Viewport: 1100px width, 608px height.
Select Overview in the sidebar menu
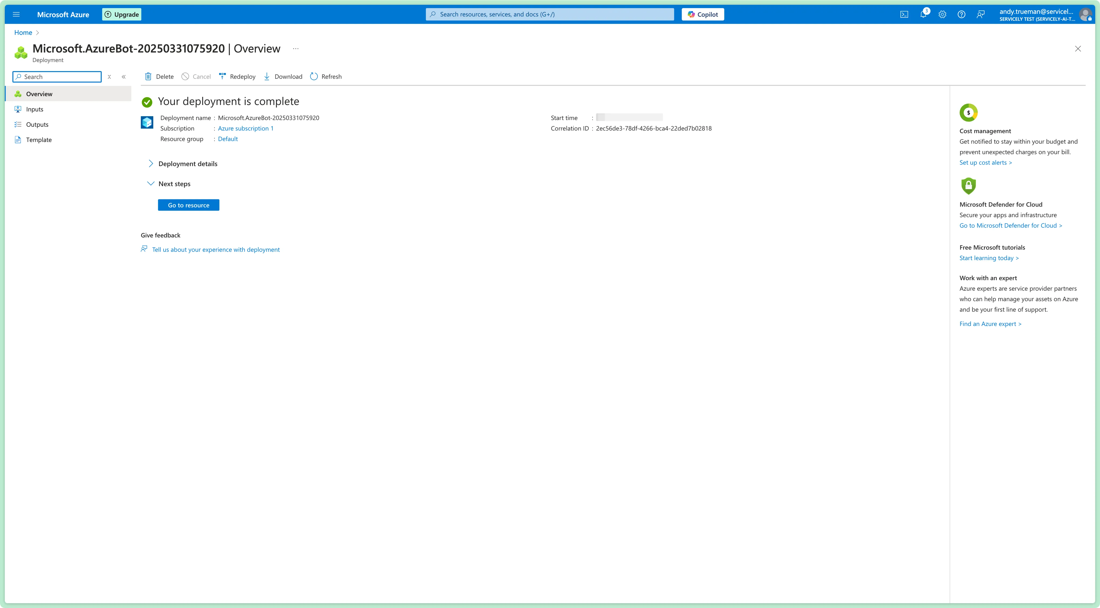coord(68,94)
